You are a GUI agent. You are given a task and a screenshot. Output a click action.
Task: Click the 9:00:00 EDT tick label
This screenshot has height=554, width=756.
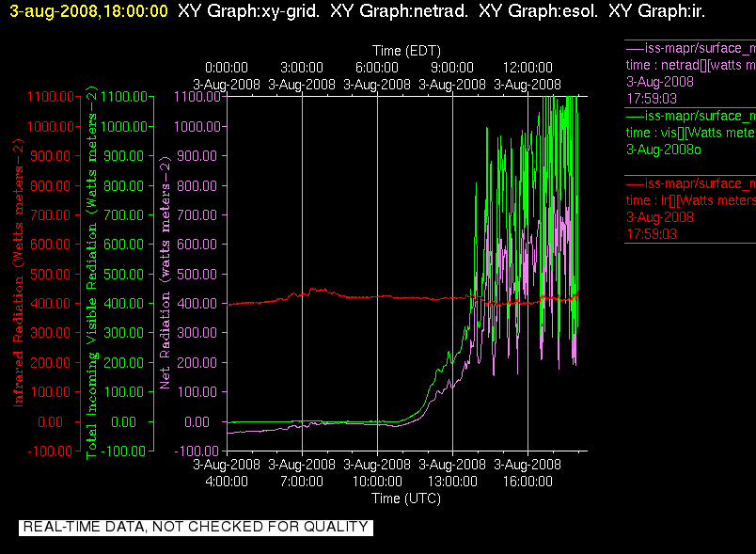451,68
